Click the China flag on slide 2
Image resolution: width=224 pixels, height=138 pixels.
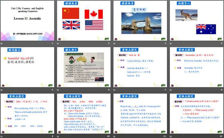click(x=70, y=13)
